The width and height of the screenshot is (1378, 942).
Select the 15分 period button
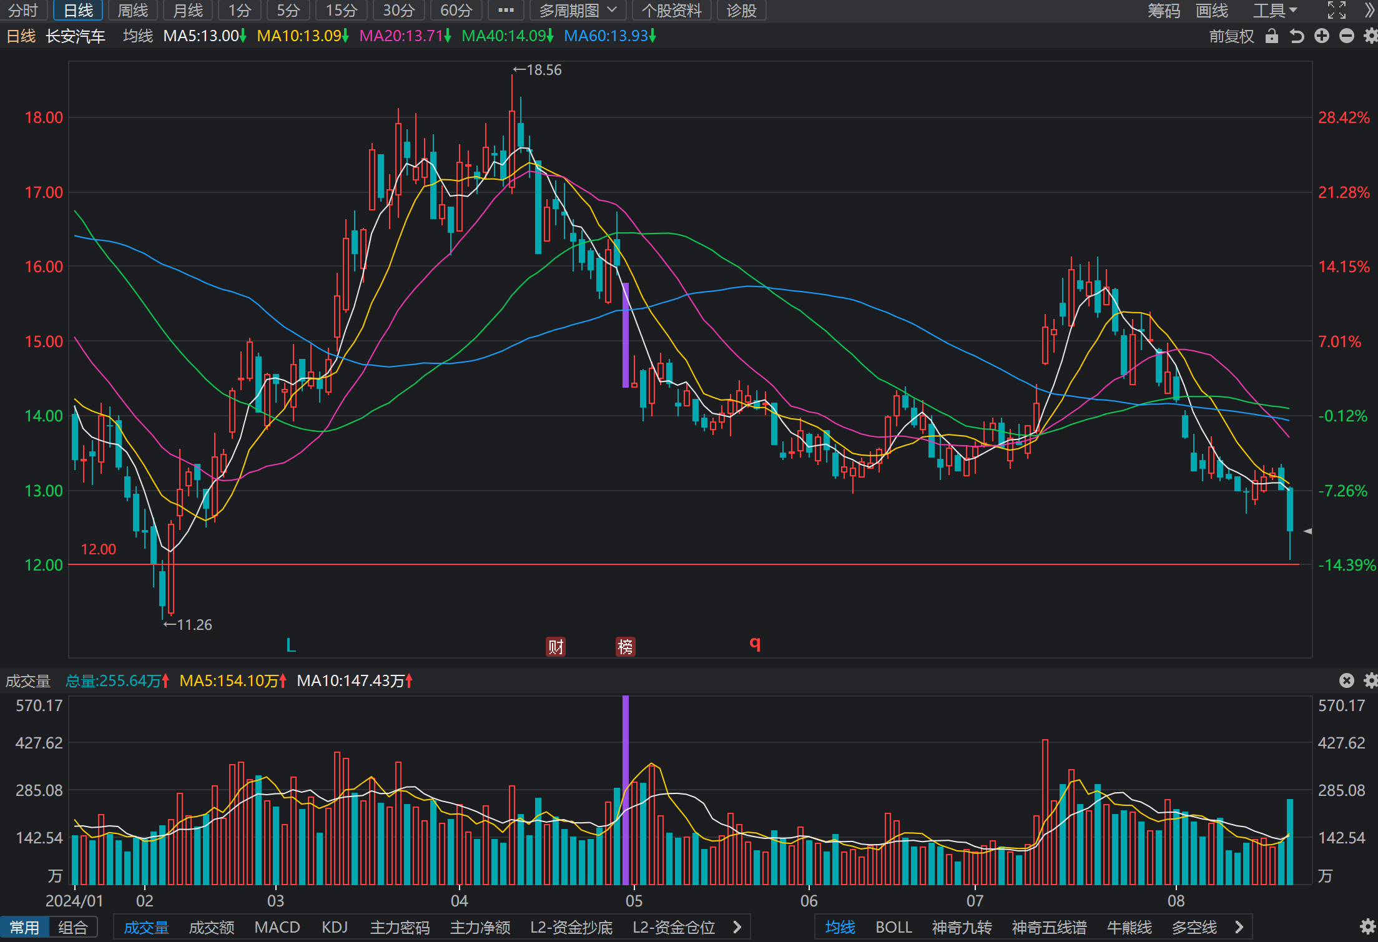click(342, 11)
